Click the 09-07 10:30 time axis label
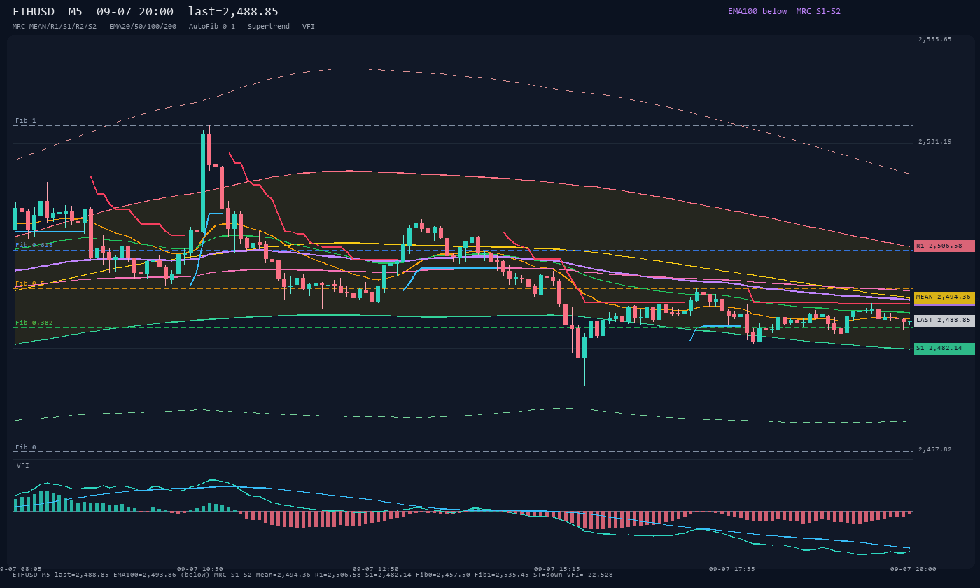Image resolution: width=980 pixels, height=588 pixels. point(200,569)
